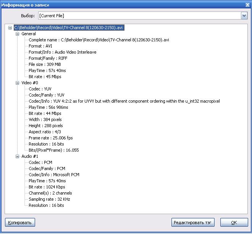
Task: Collapse the General section
Action: (x=17, y=34)
